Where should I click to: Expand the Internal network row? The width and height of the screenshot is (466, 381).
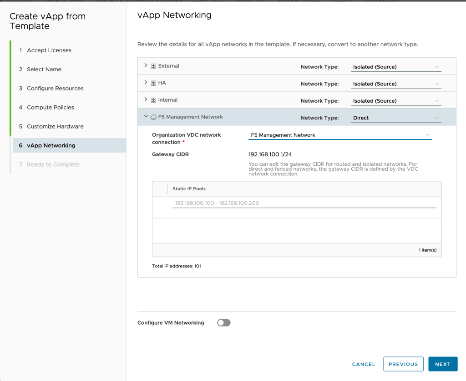pyautogui.click(x=146, y=100)
